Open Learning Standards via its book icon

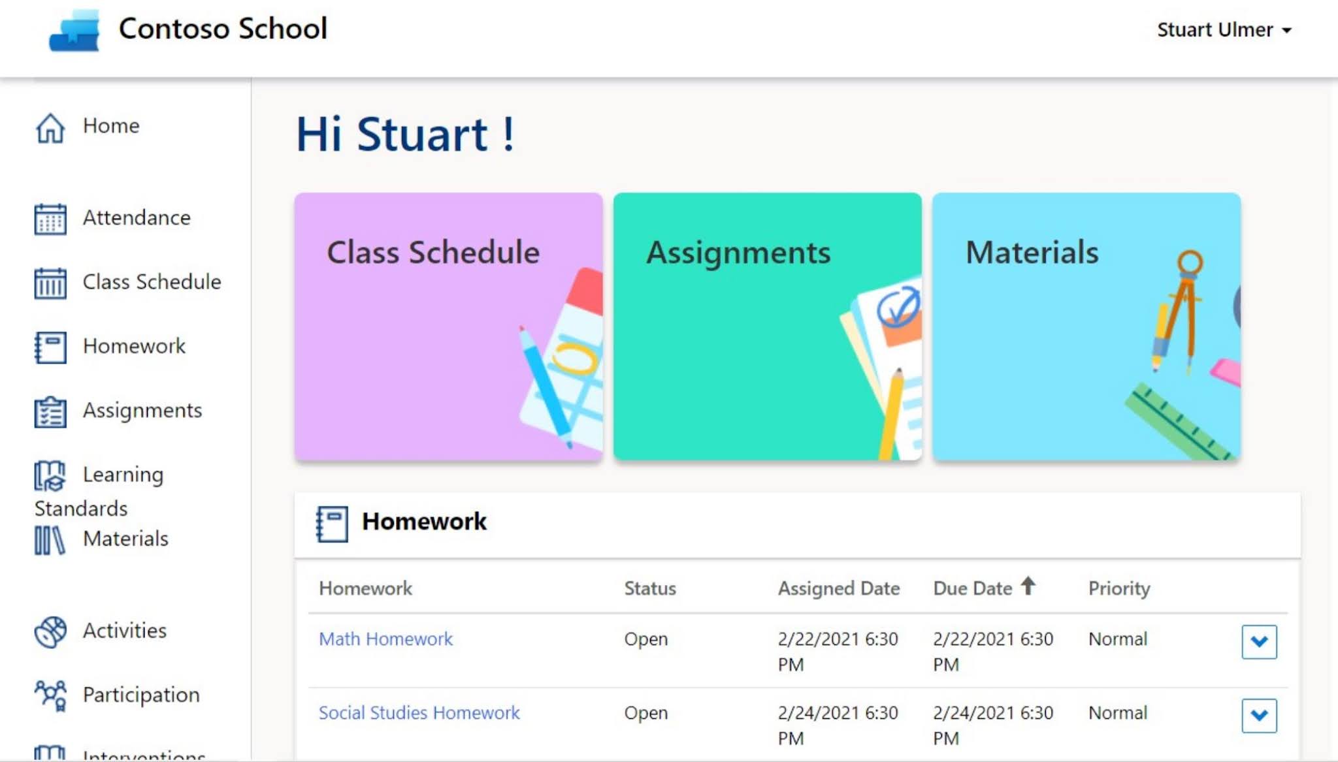coord(50,475)
